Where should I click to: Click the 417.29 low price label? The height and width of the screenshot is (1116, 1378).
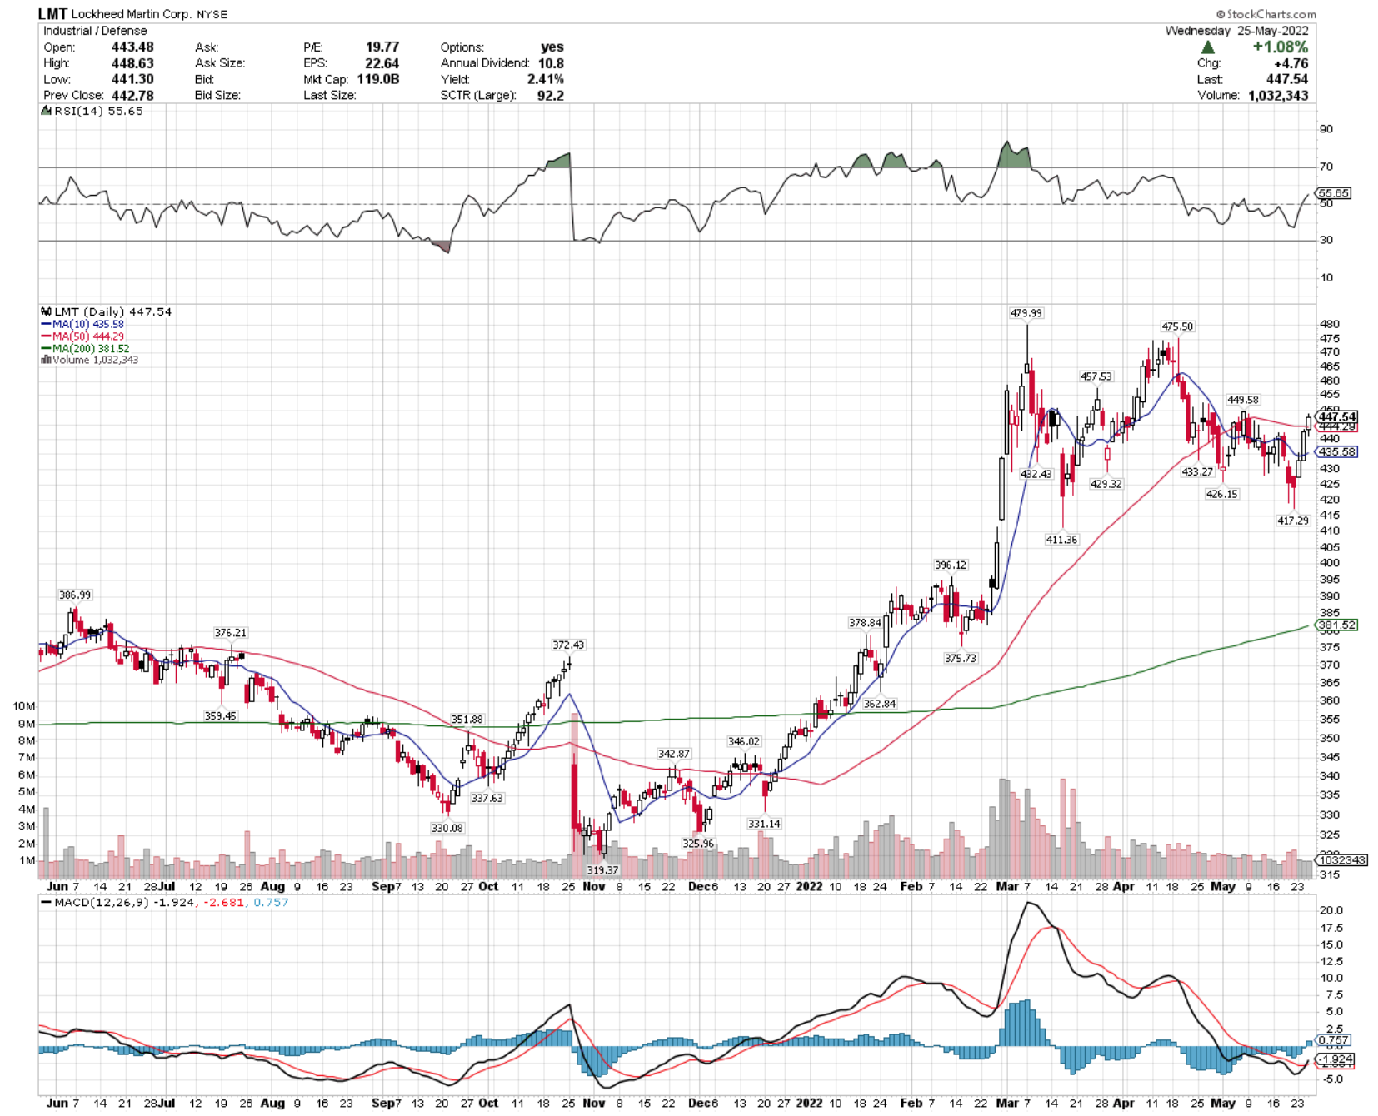(1293, 521)
